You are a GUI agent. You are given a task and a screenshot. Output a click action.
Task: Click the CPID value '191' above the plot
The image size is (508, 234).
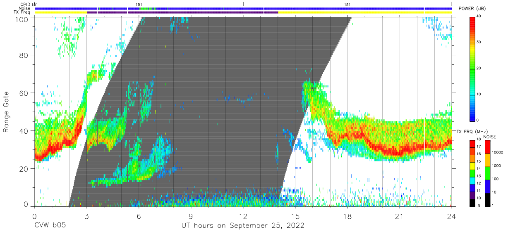[x=139, y=4]
